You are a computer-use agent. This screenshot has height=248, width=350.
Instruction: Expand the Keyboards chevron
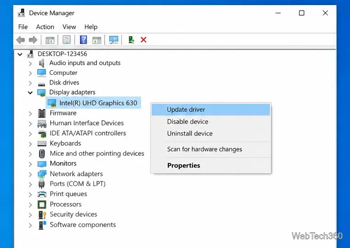30,144
